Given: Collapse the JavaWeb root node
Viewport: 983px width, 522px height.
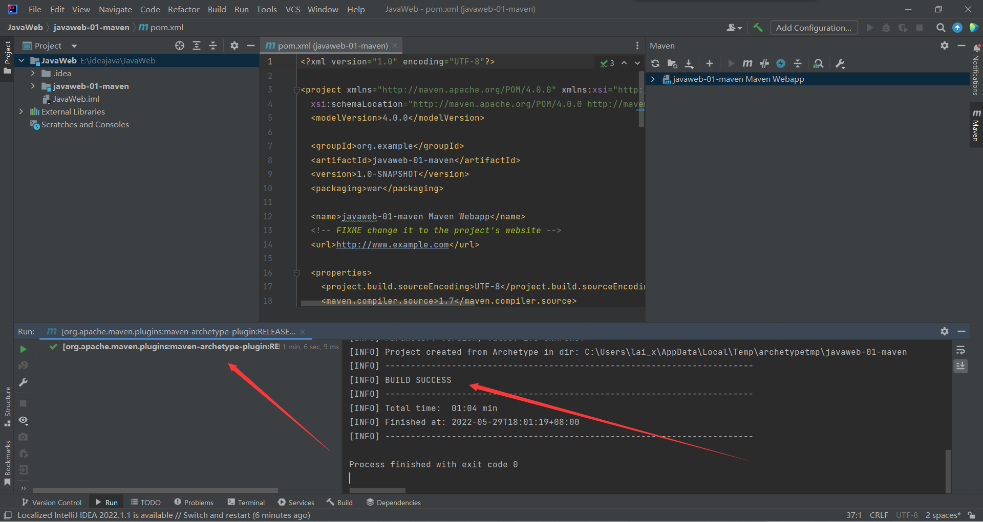Looking at the screenshot, I should pos(22,60).
